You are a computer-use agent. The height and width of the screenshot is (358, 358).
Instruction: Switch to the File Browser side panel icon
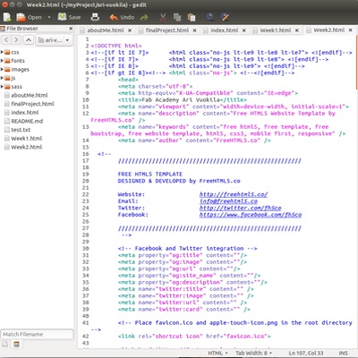pos(16,345)
